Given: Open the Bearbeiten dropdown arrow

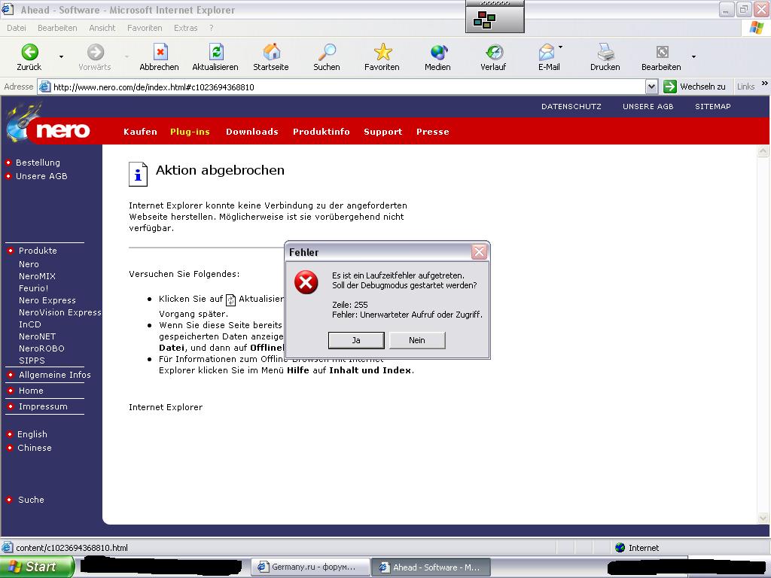Looking at the screenshot, I should 693,57.
